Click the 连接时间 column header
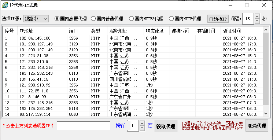 (x=182, y=31)
